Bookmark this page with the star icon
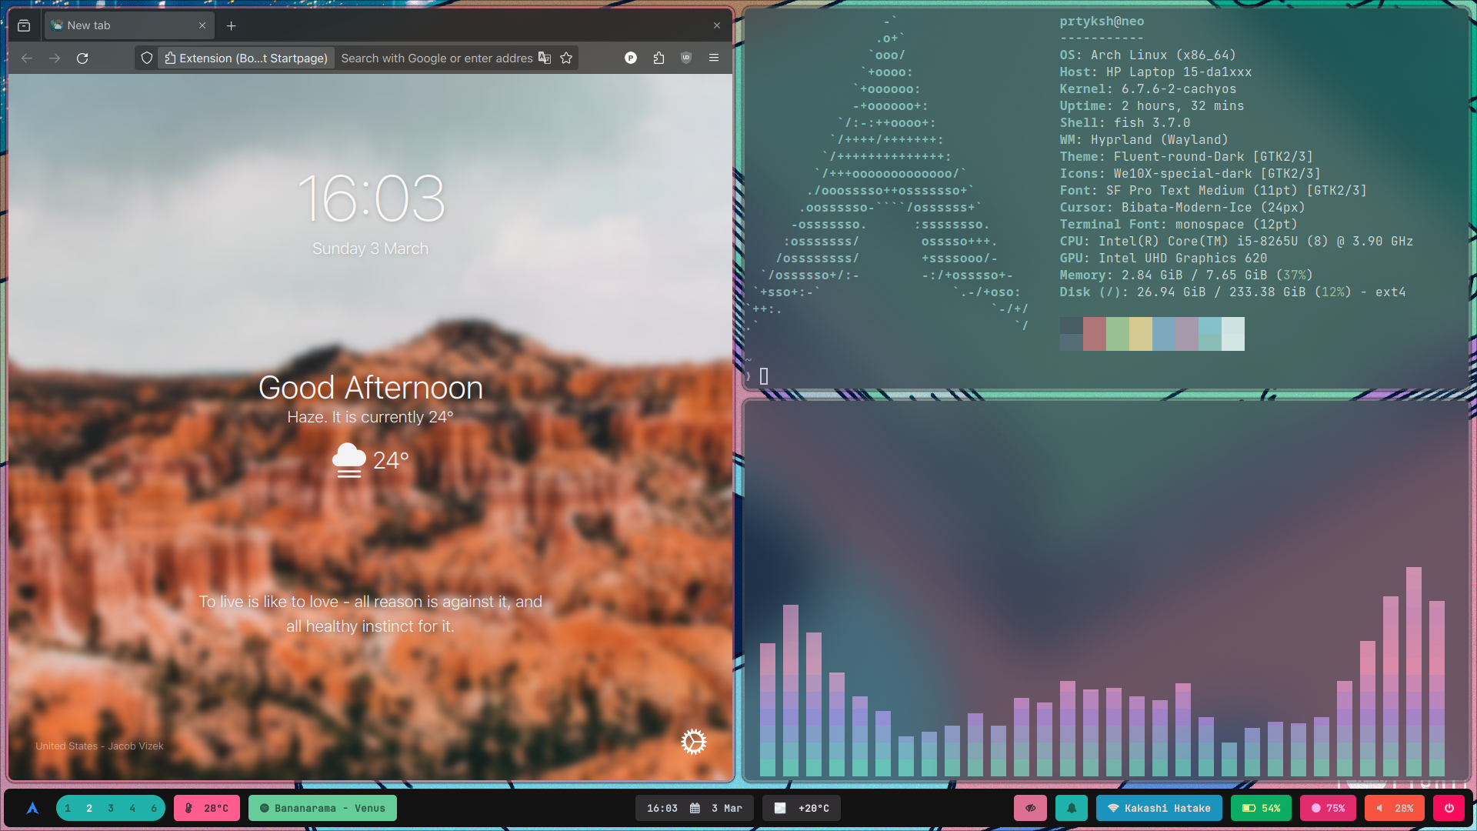This screenshot has width=1477, height=831. point(566,58)
